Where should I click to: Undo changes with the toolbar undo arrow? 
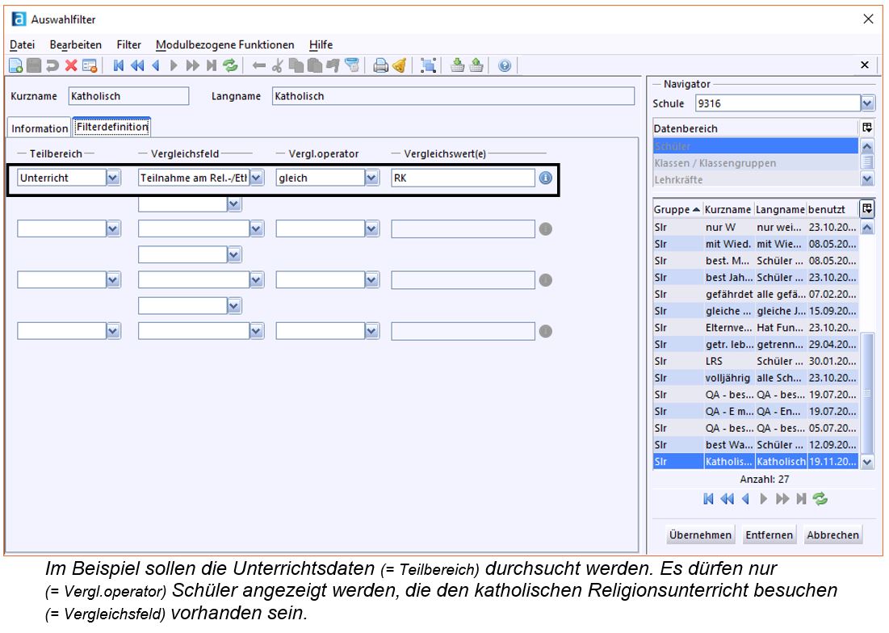click(52, 65)
